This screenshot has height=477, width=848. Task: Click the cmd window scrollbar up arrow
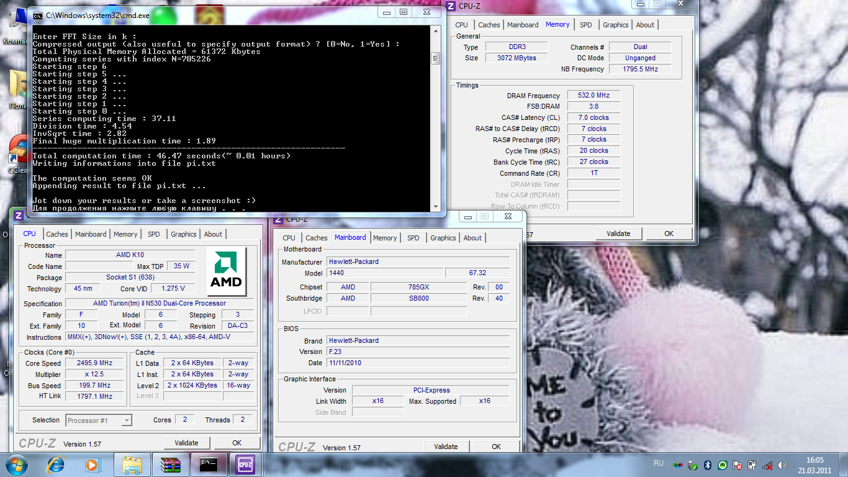click(436, 31)
